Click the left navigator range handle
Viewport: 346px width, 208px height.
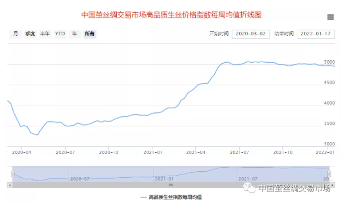click(13, 174)
